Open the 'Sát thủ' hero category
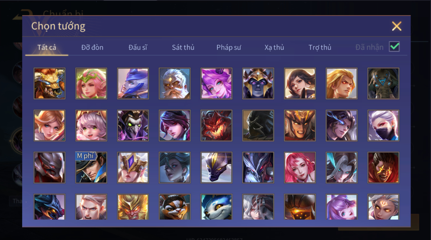This screenshot has height=240, width=431. (x=183, y=47)
